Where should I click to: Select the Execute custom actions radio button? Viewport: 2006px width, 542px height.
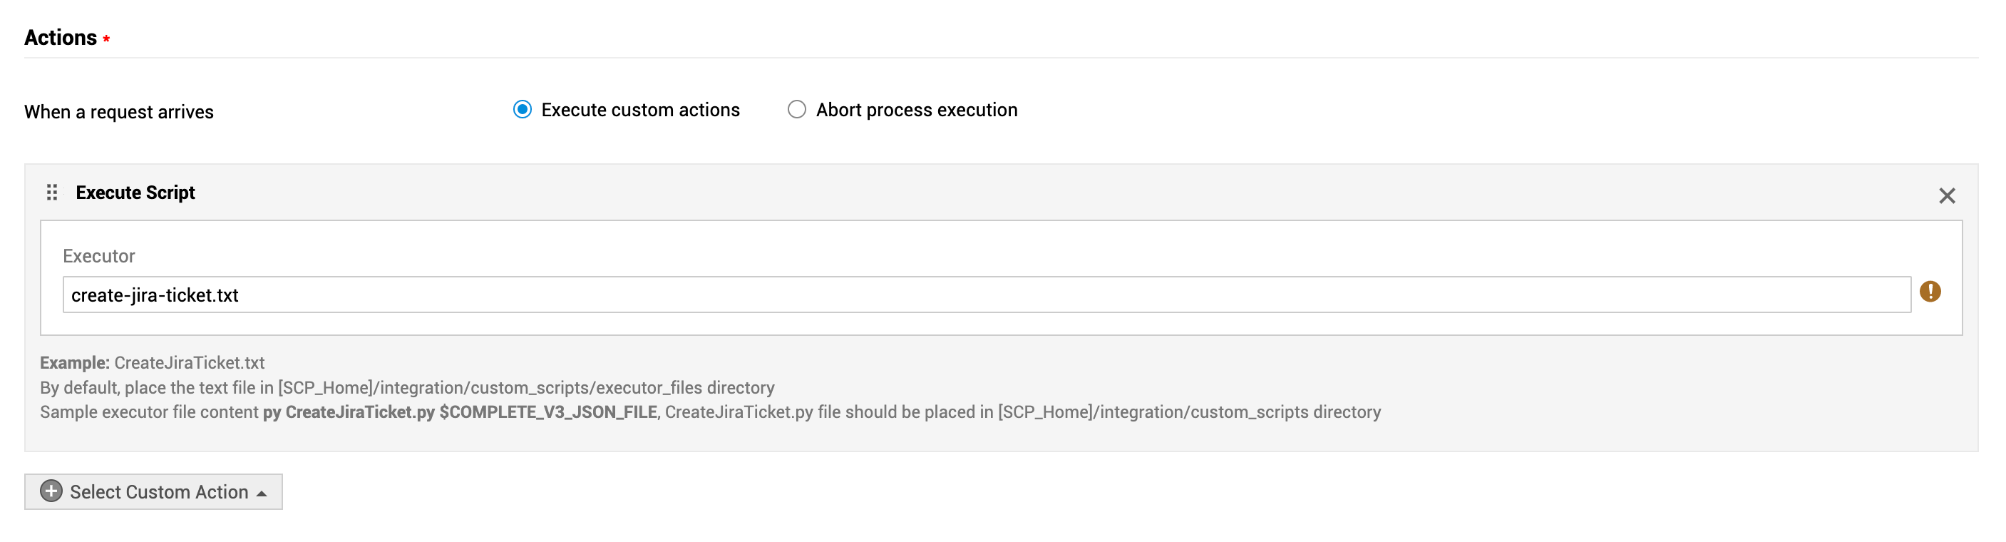523,110
